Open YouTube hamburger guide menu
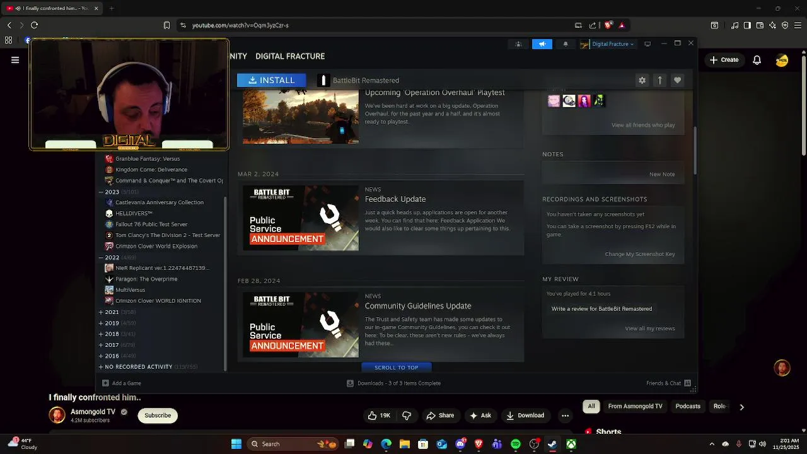 [15, 60]
